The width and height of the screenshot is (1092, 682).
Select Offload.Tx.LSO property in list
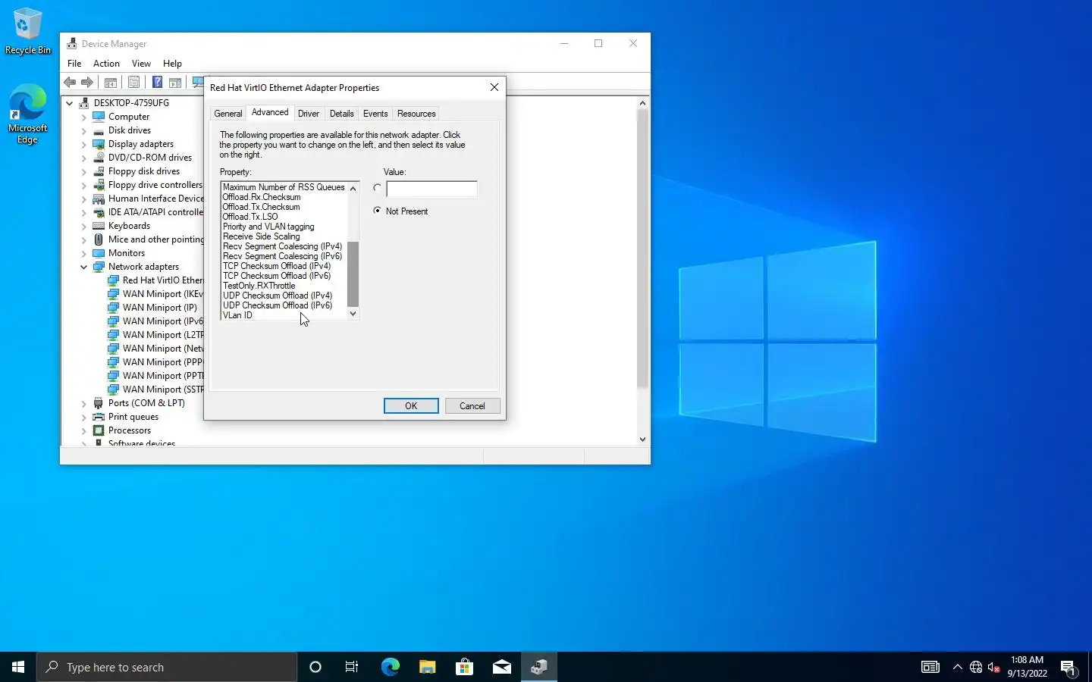[x=250, y=217]
